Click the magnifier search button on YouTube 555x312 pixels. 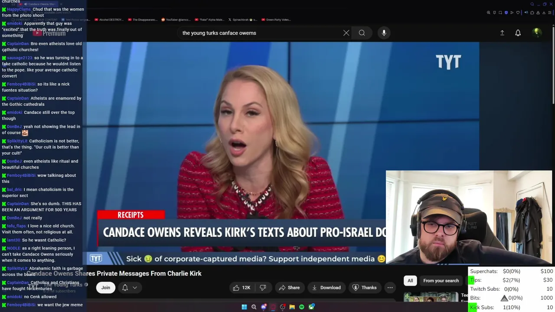click(362, 33)
